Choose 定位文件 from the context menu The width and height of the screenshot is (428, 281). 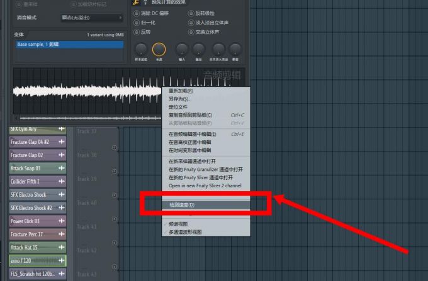(x=206, y=107)
